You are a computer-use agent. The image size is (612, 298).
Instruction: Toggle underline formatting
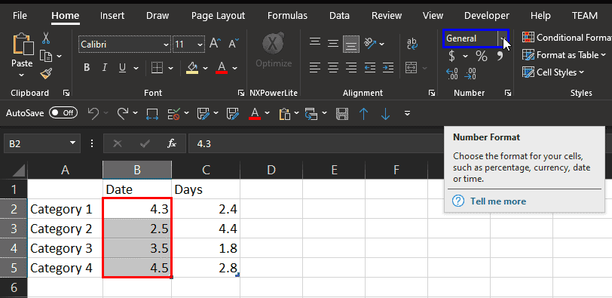[x=123, y=68]
